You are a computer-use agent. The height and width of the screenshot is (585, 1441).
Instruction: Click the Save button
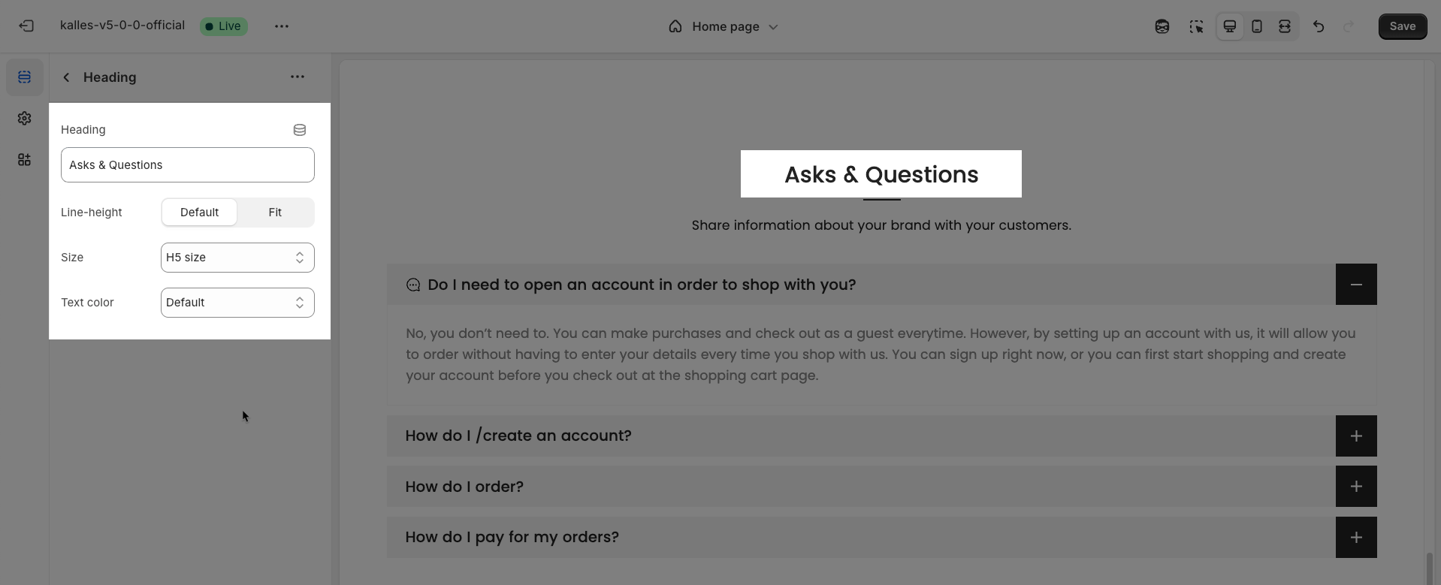tap(1402, 26)
